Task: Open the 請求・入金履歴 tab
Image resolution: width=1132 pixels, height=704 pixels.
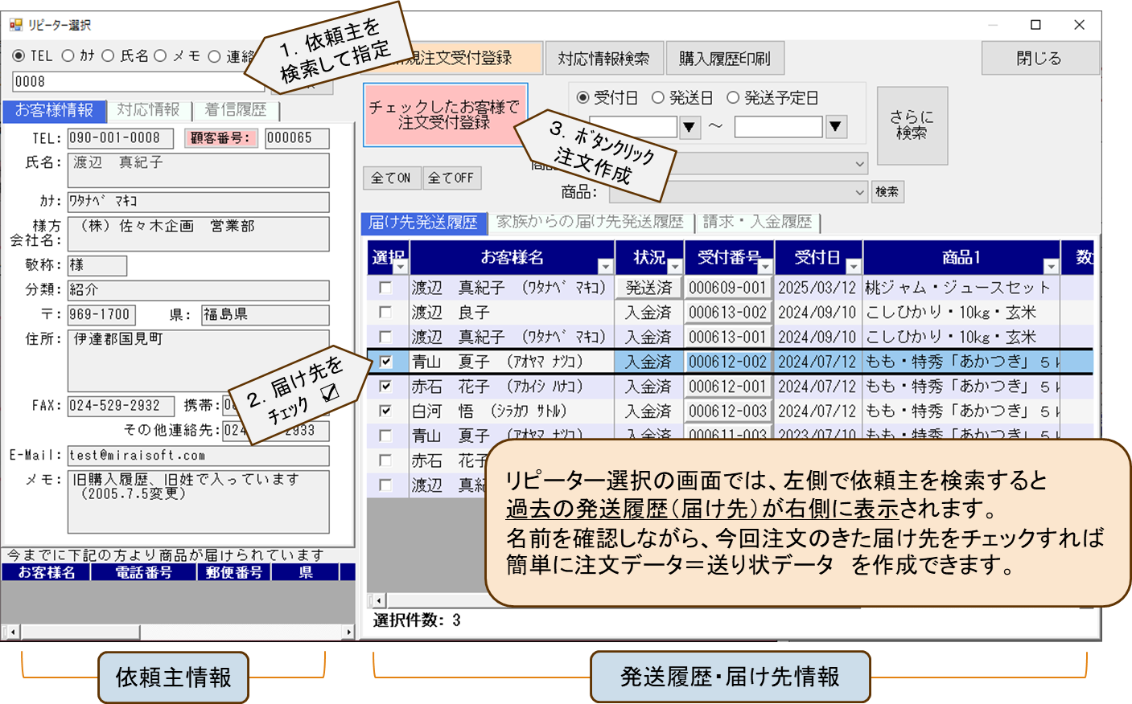Action: [757, 222]
